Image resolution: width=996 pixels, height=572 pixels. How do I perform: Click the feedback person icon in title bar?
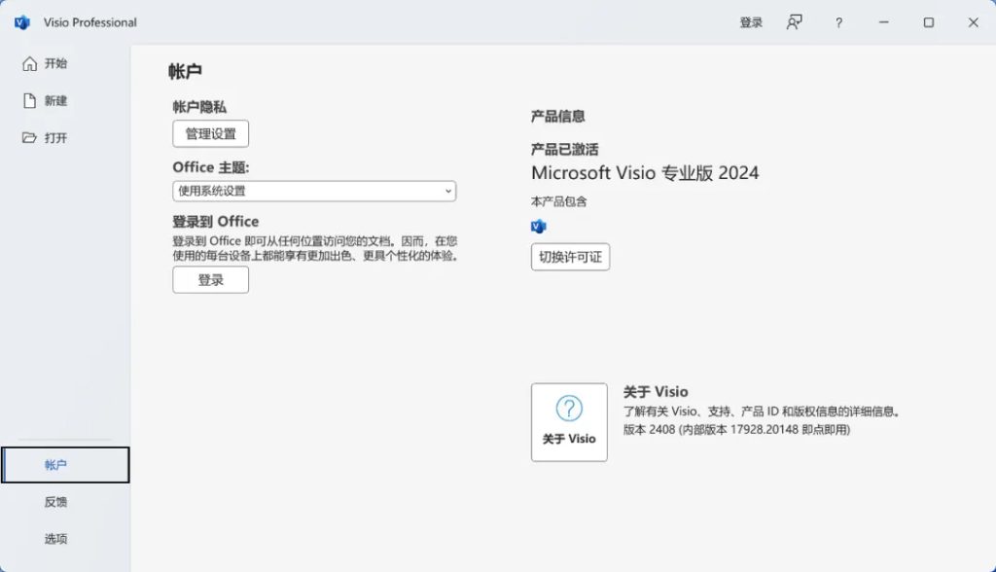point(794,22)
